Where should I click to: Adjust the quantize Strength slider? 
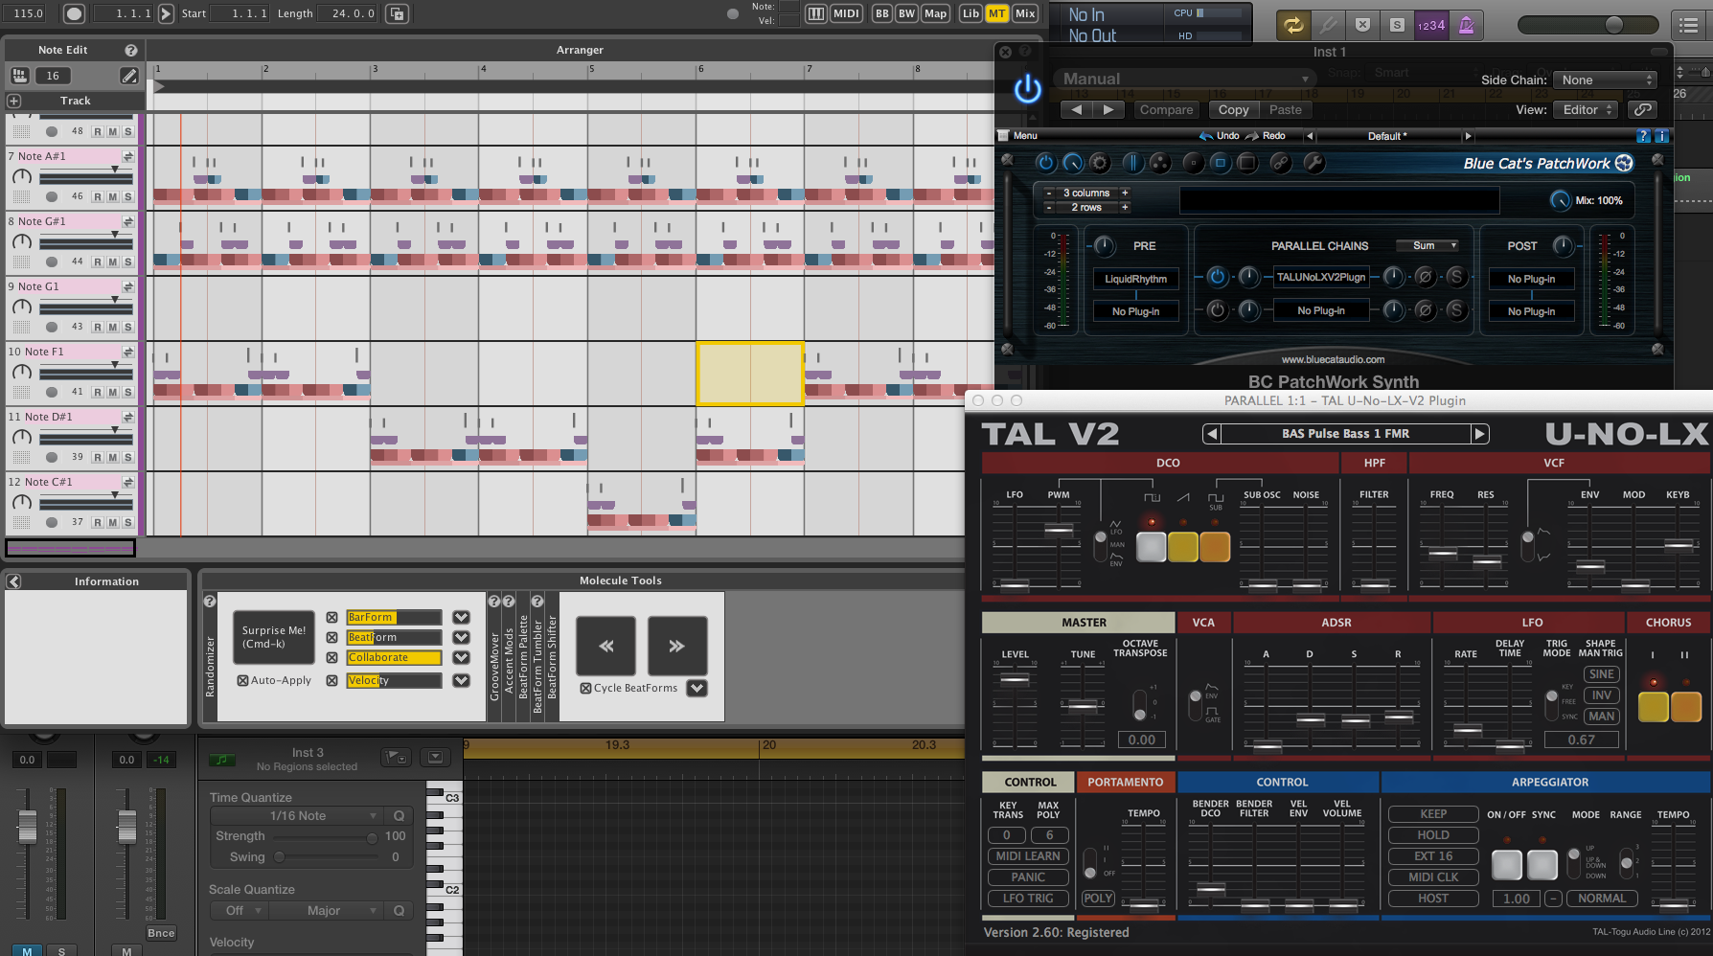point(326,837)
